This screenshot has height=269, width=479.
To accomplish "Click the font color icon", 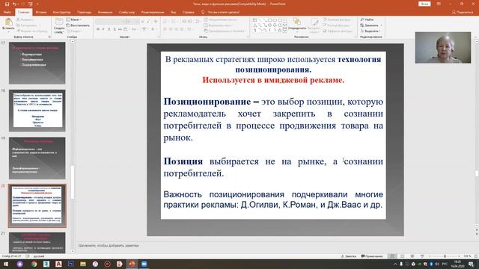I will point(153,29).
